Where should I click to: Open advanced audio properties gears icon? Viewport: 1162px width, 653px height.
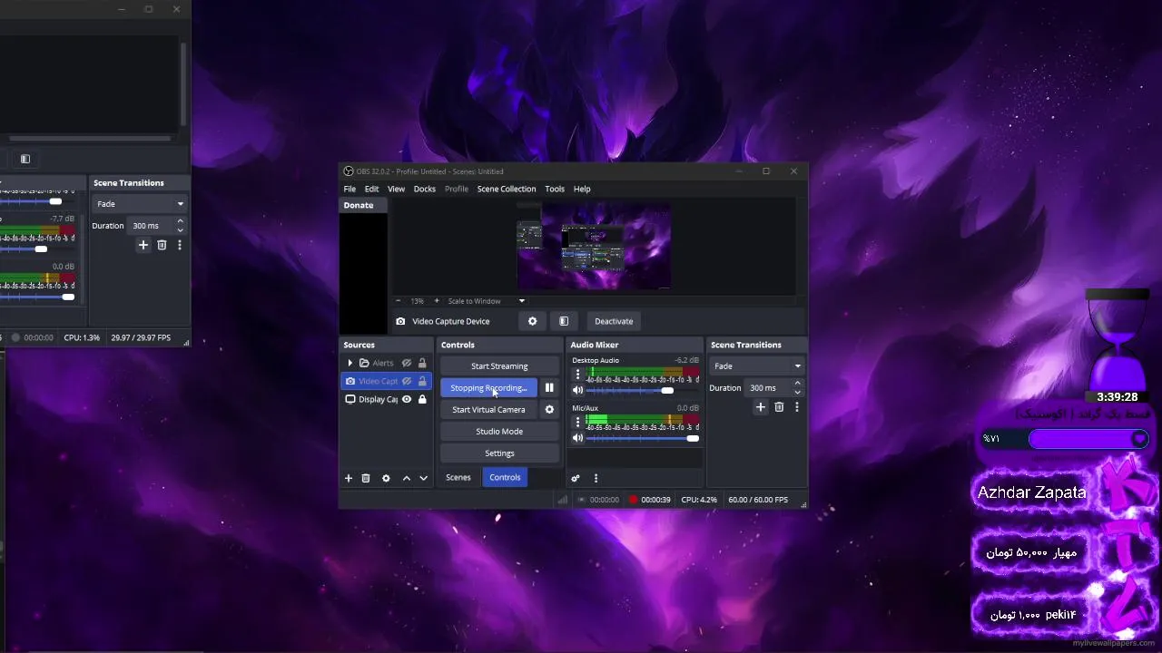click(576, 478)
